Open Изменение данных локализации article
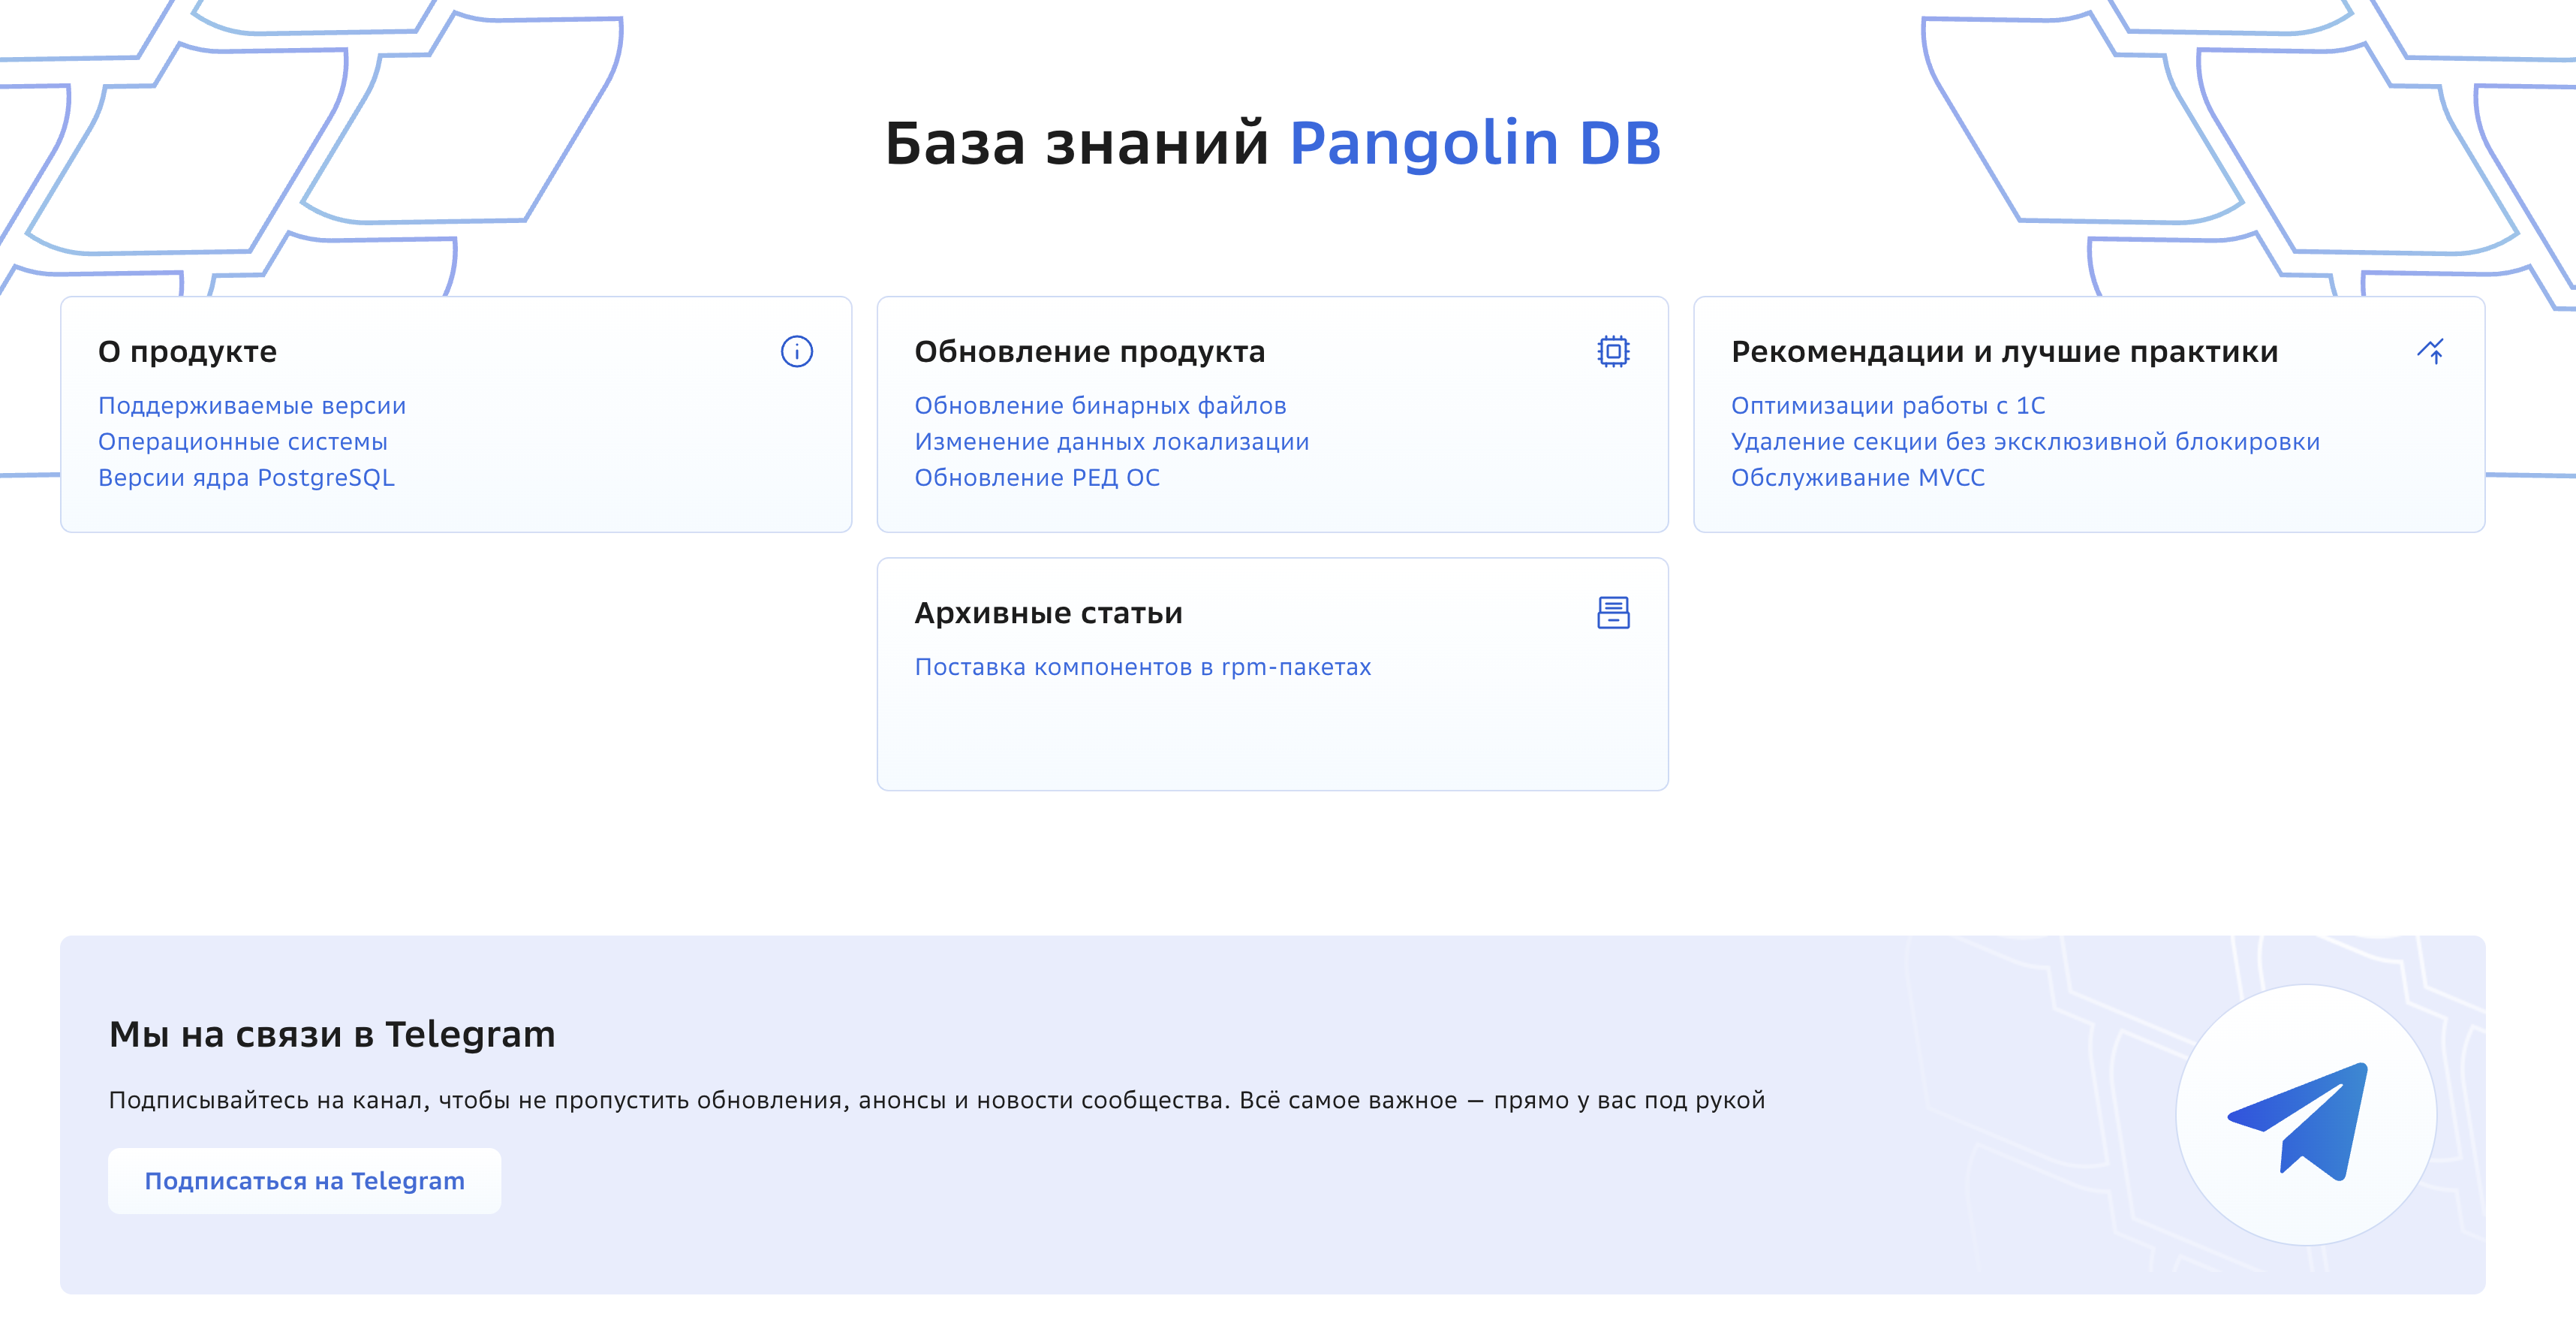 [x=1111, y=441]
